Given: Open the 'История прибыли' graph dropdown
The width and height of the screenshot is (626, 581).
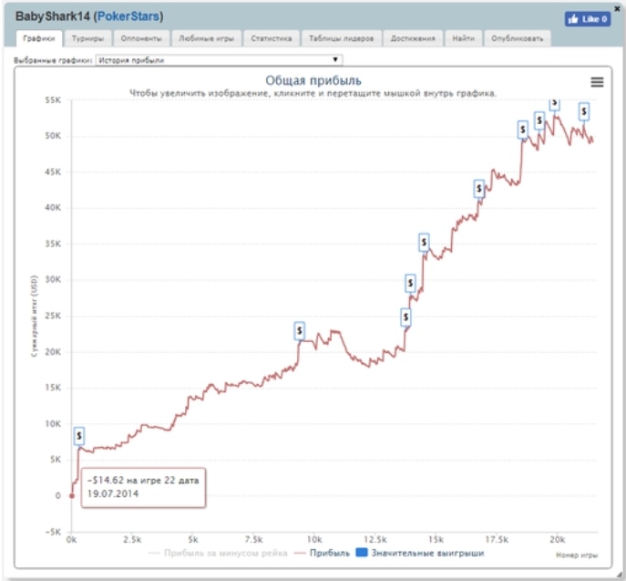Looking at the screenshot, I should click(219, 59).
